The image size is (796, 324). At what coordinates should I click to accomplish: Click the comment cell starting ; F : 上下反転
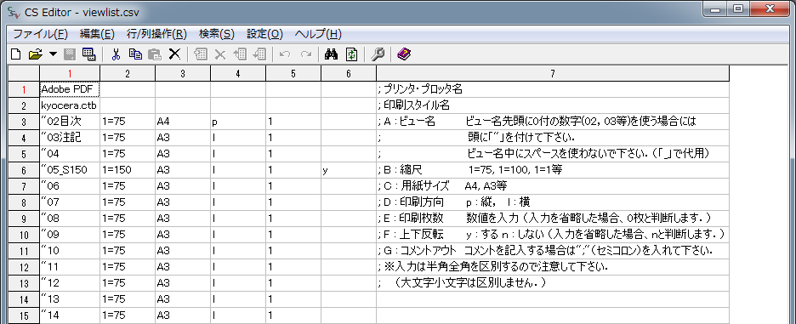coord(553,235)
